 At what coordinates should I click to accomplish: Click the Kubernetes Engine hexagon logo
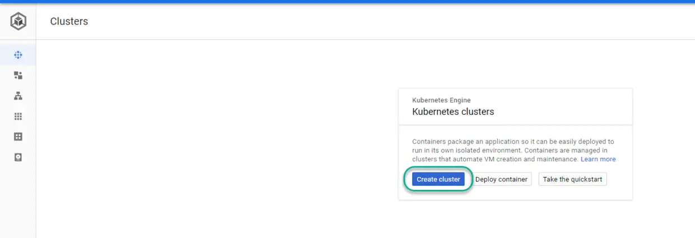point(18,21)
